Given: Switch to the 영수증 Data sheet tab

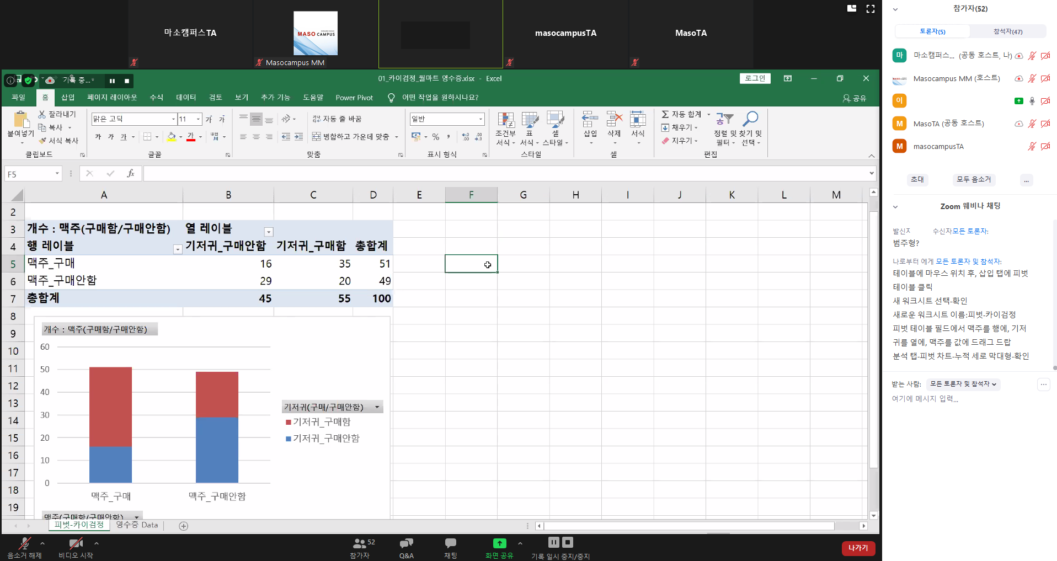Looking at the screenshot, I should click(x=137, y=525).
